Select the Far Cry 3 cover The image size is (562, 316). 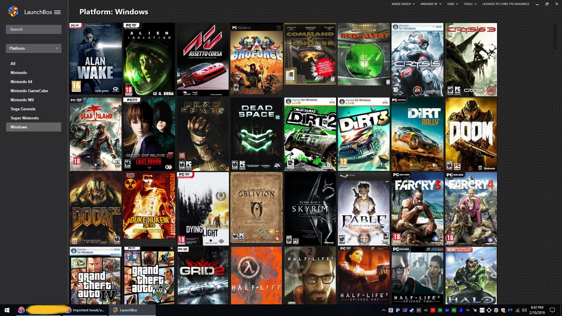coord(417,209)
